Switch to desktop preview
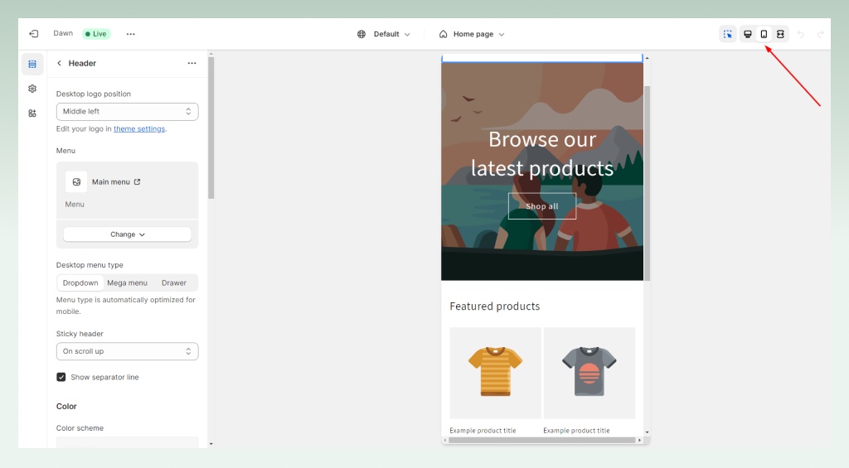The width and height of the screenshot is (849, 468). pyautogui.click(x=747, y=34)
